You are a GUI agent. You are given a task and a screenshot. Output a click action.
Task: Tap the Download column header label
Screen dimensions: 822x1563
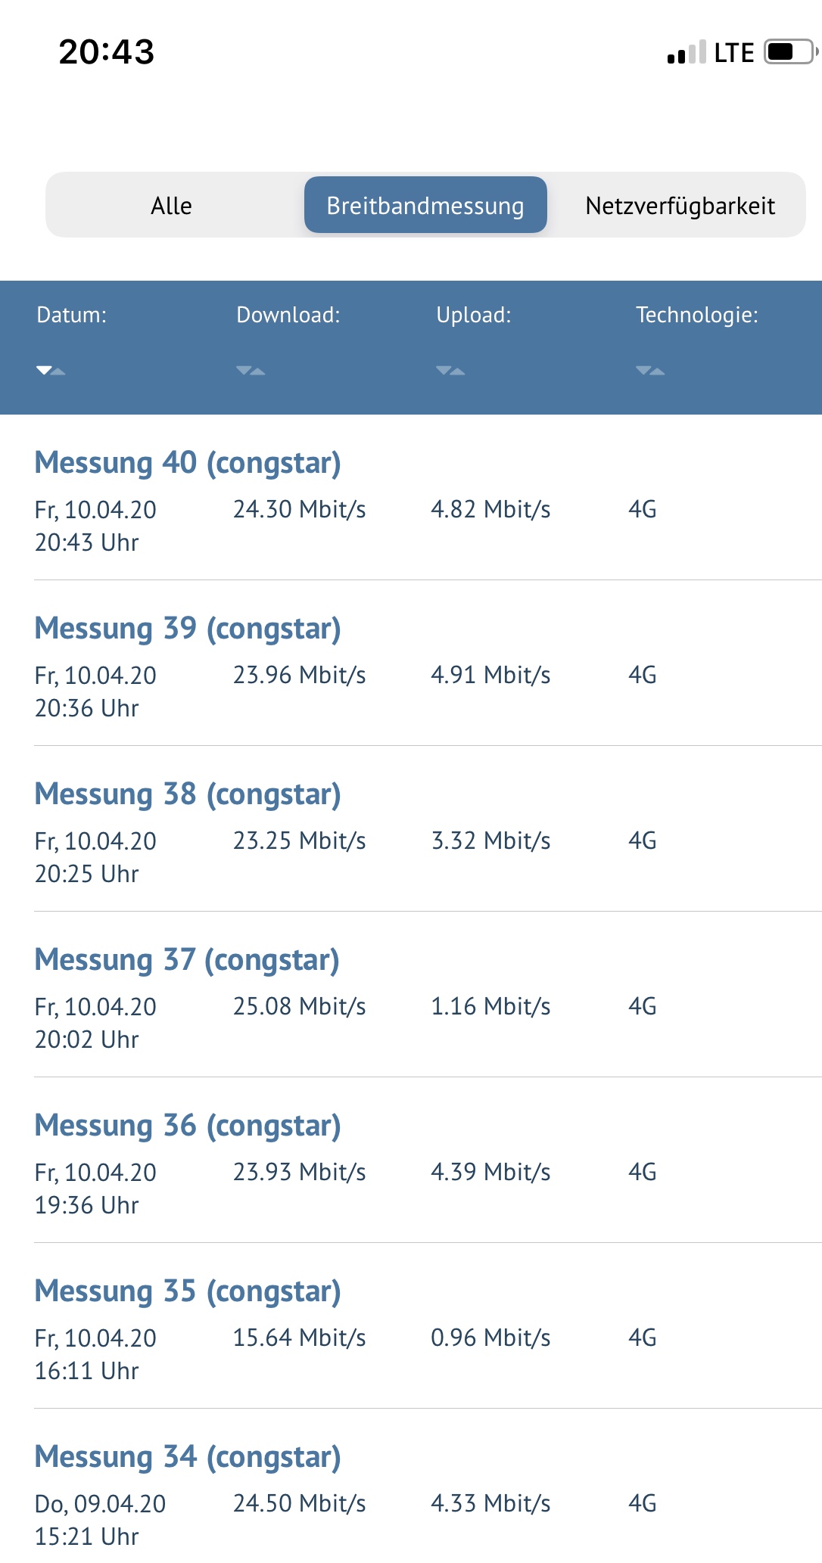point(288,315)
